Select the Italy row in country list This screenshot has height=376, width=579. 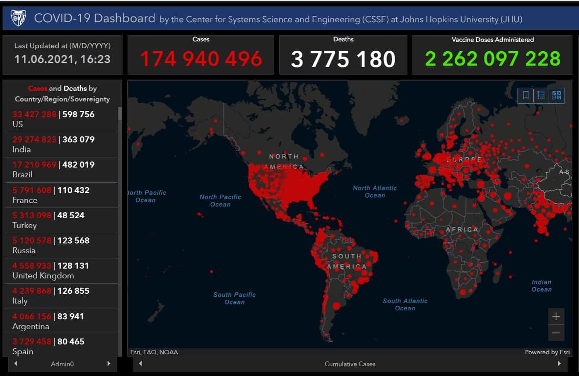[61, 296]
